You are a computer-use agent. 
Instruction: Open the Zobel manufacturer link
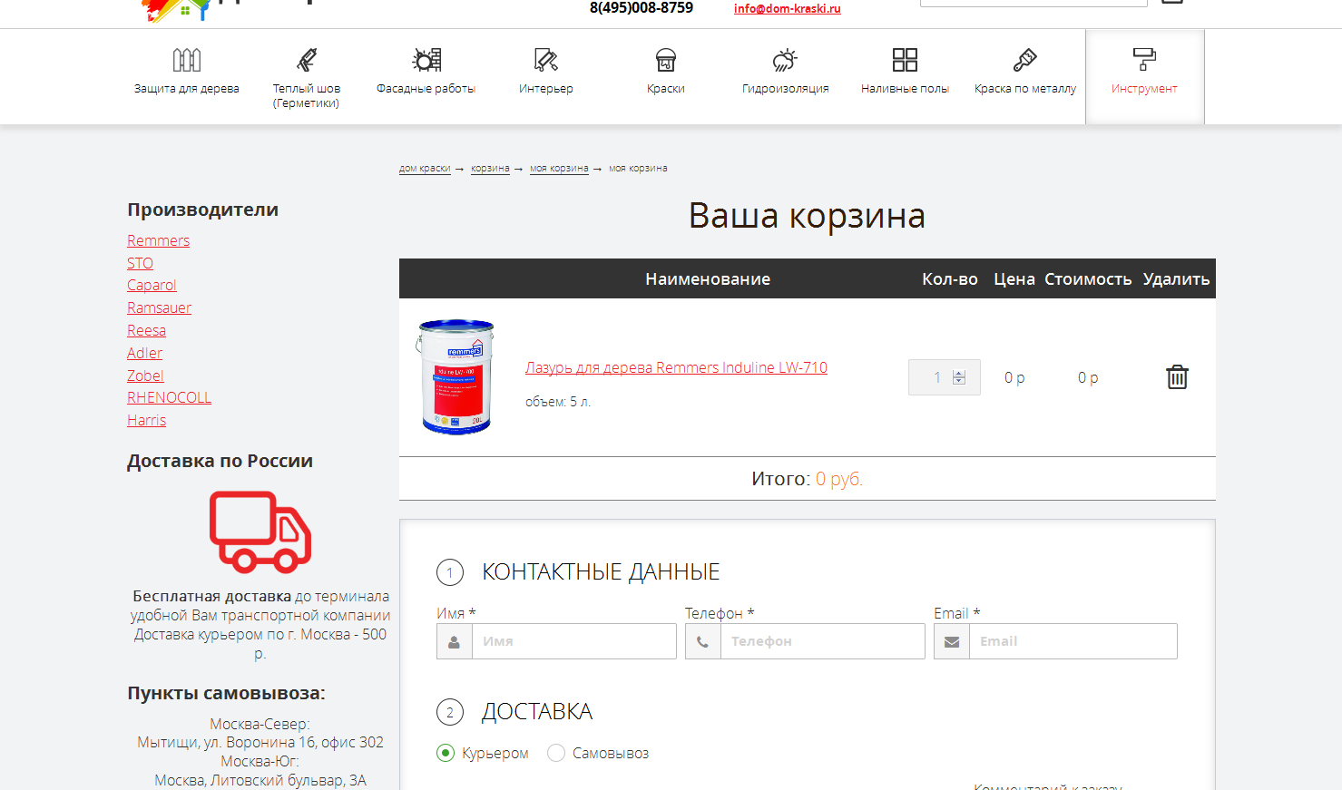(x=145, y=375)
